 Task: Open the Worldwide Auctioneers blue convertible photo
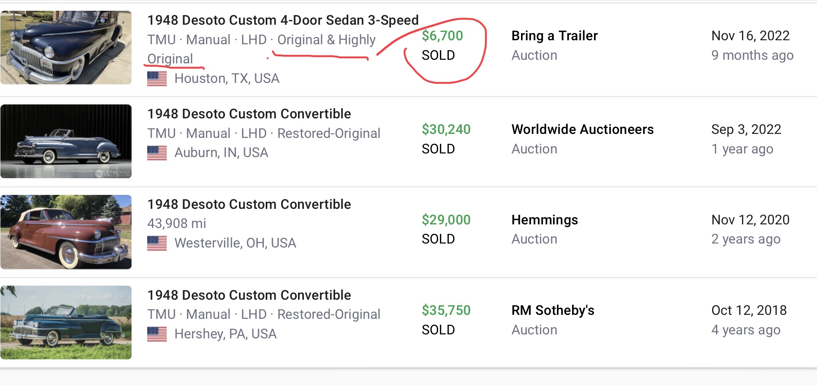tap(66, 141)
